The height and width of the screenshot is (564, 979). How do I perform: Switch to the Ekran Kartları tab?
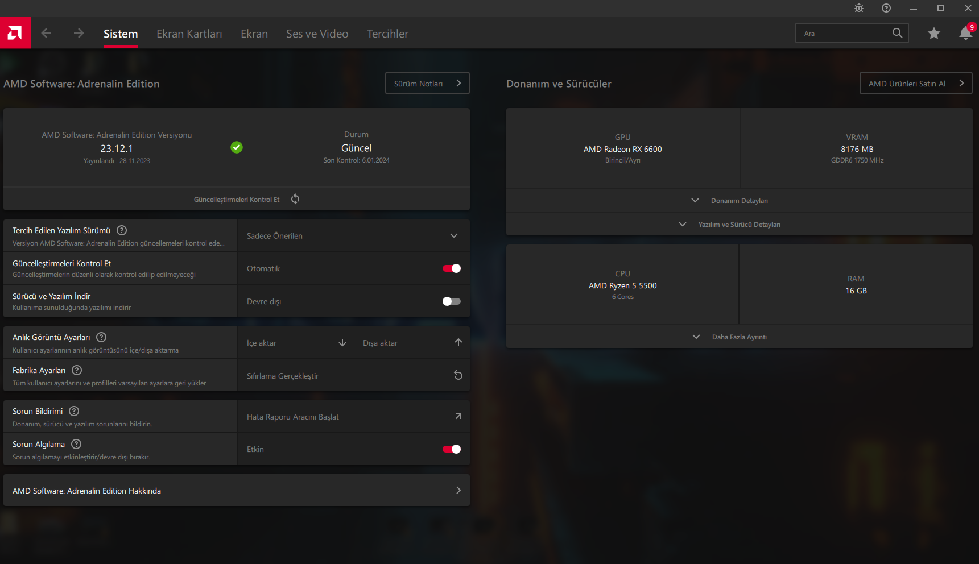point(189,34)
